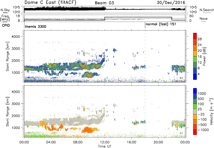Click the '12:00' time tick label
This screenshot has height=148, width=214.
click(x=105, y=142)
